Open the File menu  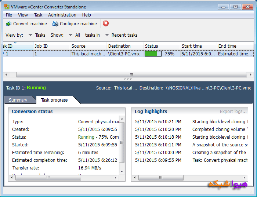click(x=9, y=15)
